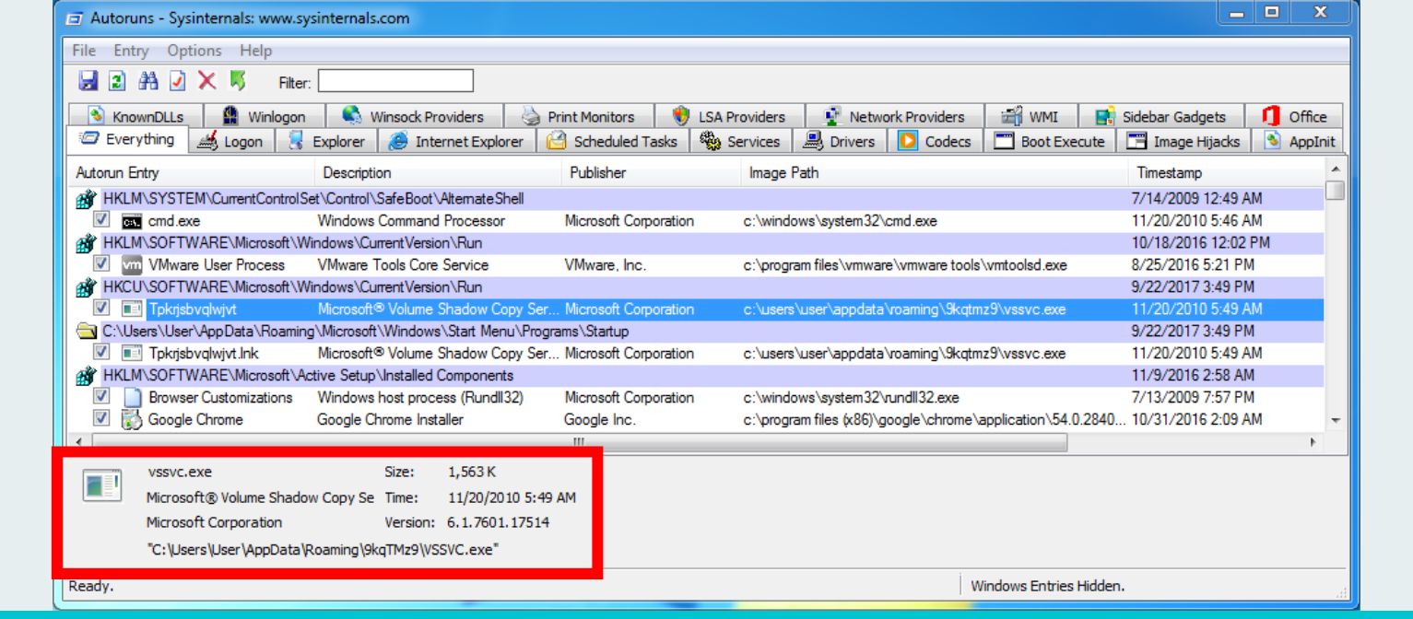
Task: Switch to the Codecs tab
Action: click(935, 142)
